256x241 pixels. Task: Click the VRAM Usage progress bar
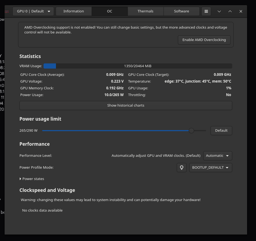pos(138,66)
